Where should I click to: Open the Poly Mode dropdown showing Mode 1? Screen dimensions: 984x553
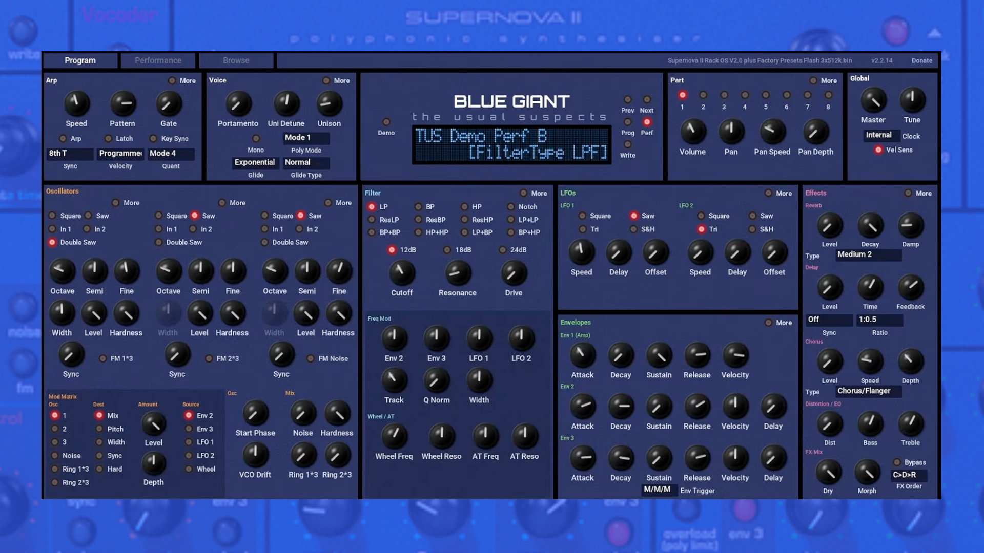click(306, 138)
